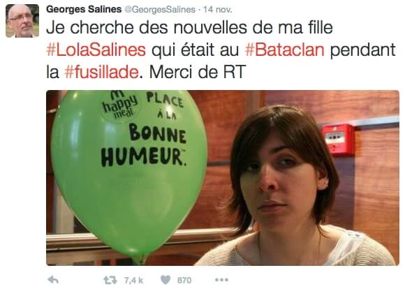Click the tweet text body
Screen dimensions: 405x291
click(221, 50)
